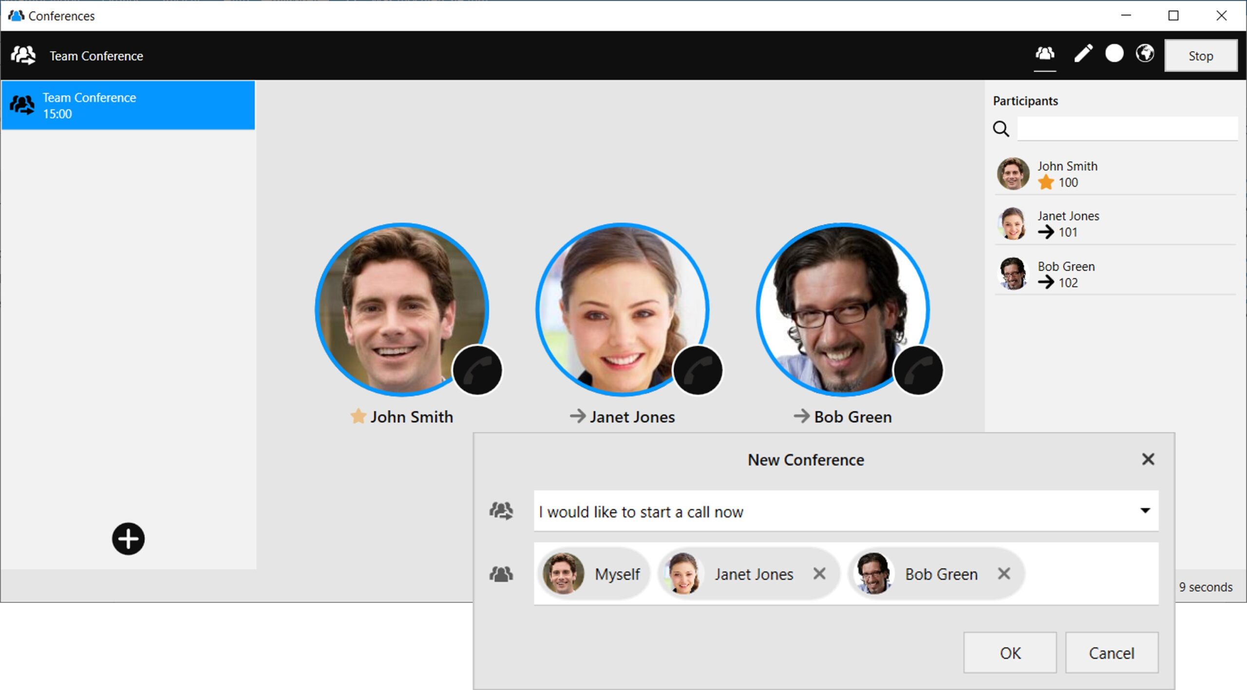Click the Team Conference header icon
This screenshot has width=1247, height=690.
pos(23,55)
